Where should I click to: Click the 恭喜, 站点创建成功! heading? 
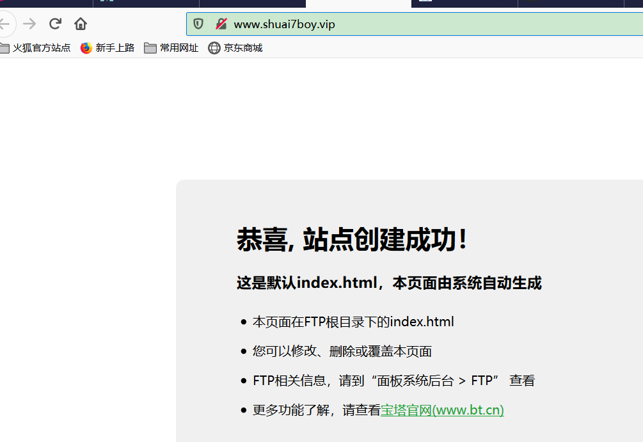pyautogui.click(x=352, y=240)
